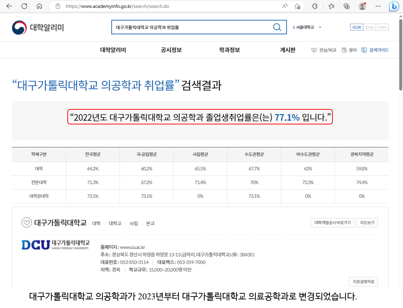The width and height of the screenshot is (403, 308).
Task: Open the collections icon
Action: (x=346, y=6)
